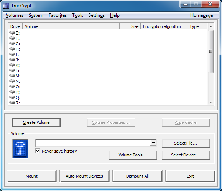Close the TrueCrypt window
Screen dimensions: 222x191
tap(210, 4)
